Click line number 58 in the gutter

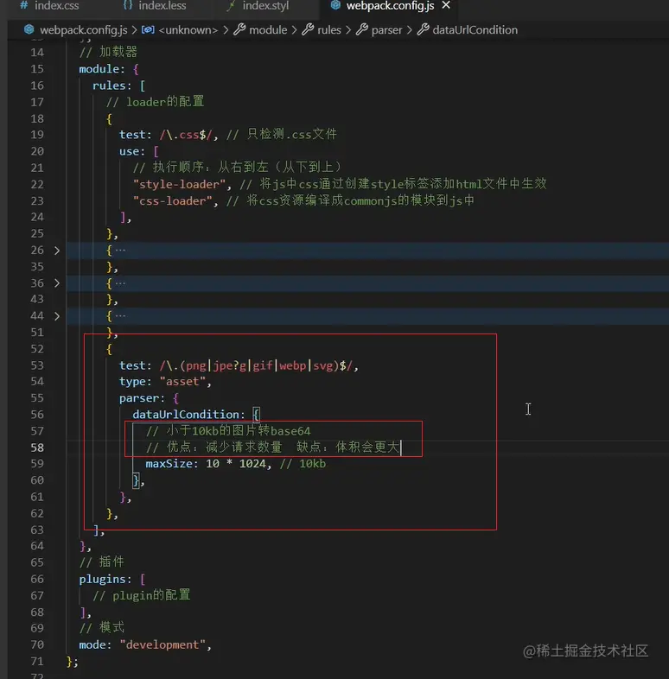[37, 447]
